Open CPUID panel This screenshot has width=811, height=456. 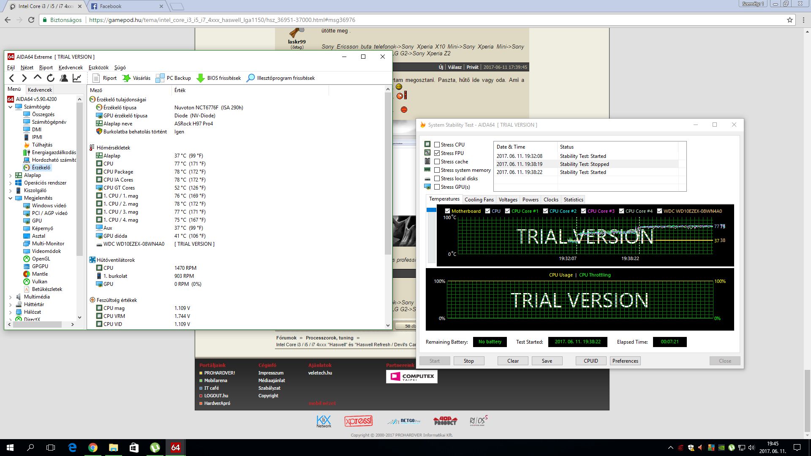(591, 361)
